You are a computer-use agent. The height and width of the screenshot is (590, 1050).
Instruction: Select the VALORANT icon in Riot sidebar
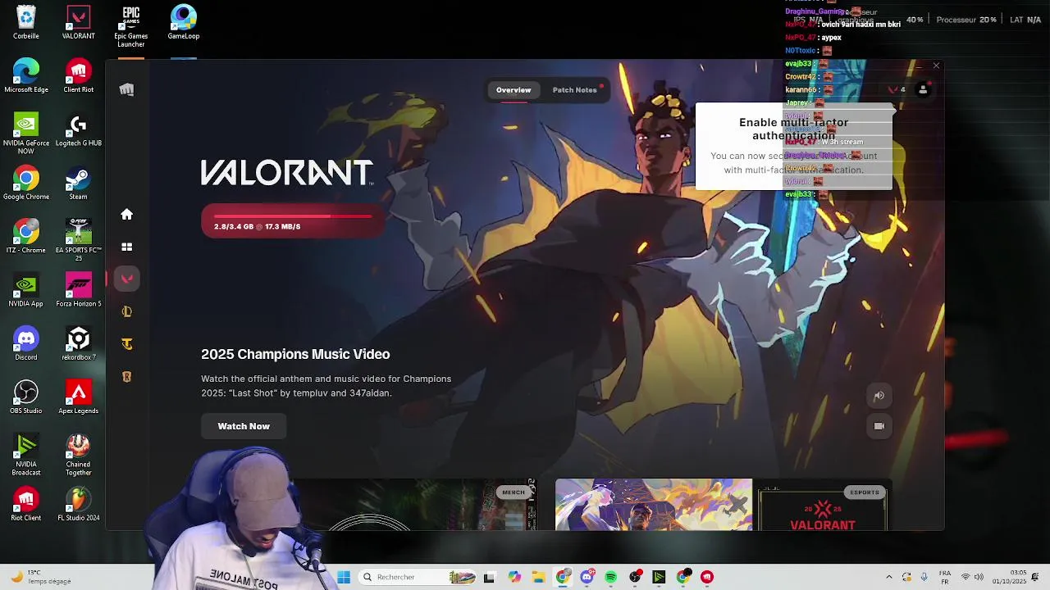pyautogui.click(x=126, y=279)
